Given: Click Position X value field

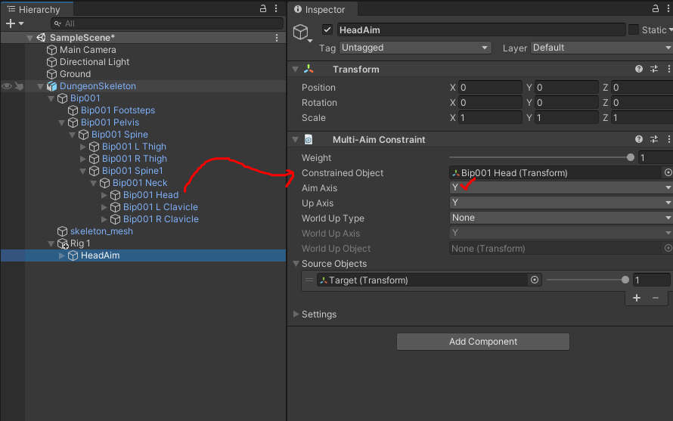Looking at the screenshot, I should coord(490,88).
